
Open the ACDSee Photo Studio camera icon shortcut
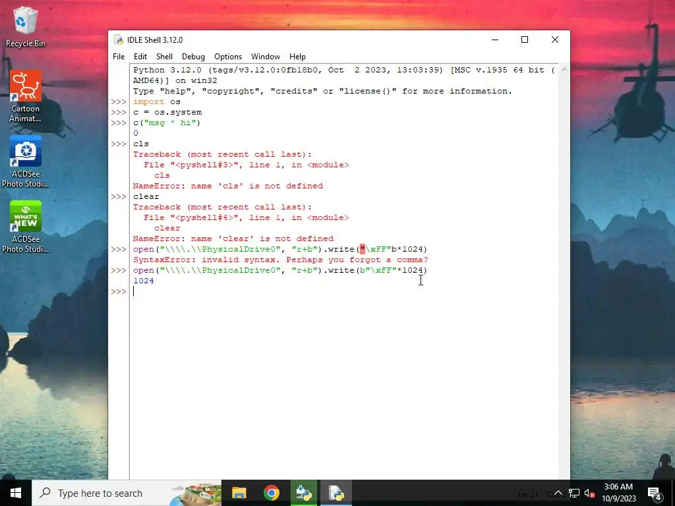(x=26, y=162)
